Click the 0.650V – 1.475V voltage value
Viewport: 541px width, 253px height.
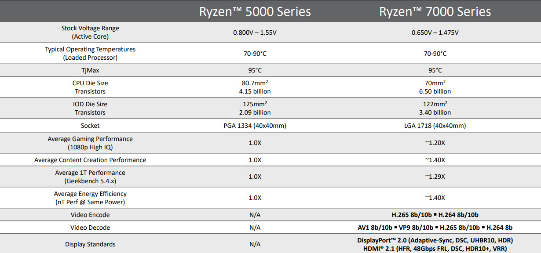(435, 33)
